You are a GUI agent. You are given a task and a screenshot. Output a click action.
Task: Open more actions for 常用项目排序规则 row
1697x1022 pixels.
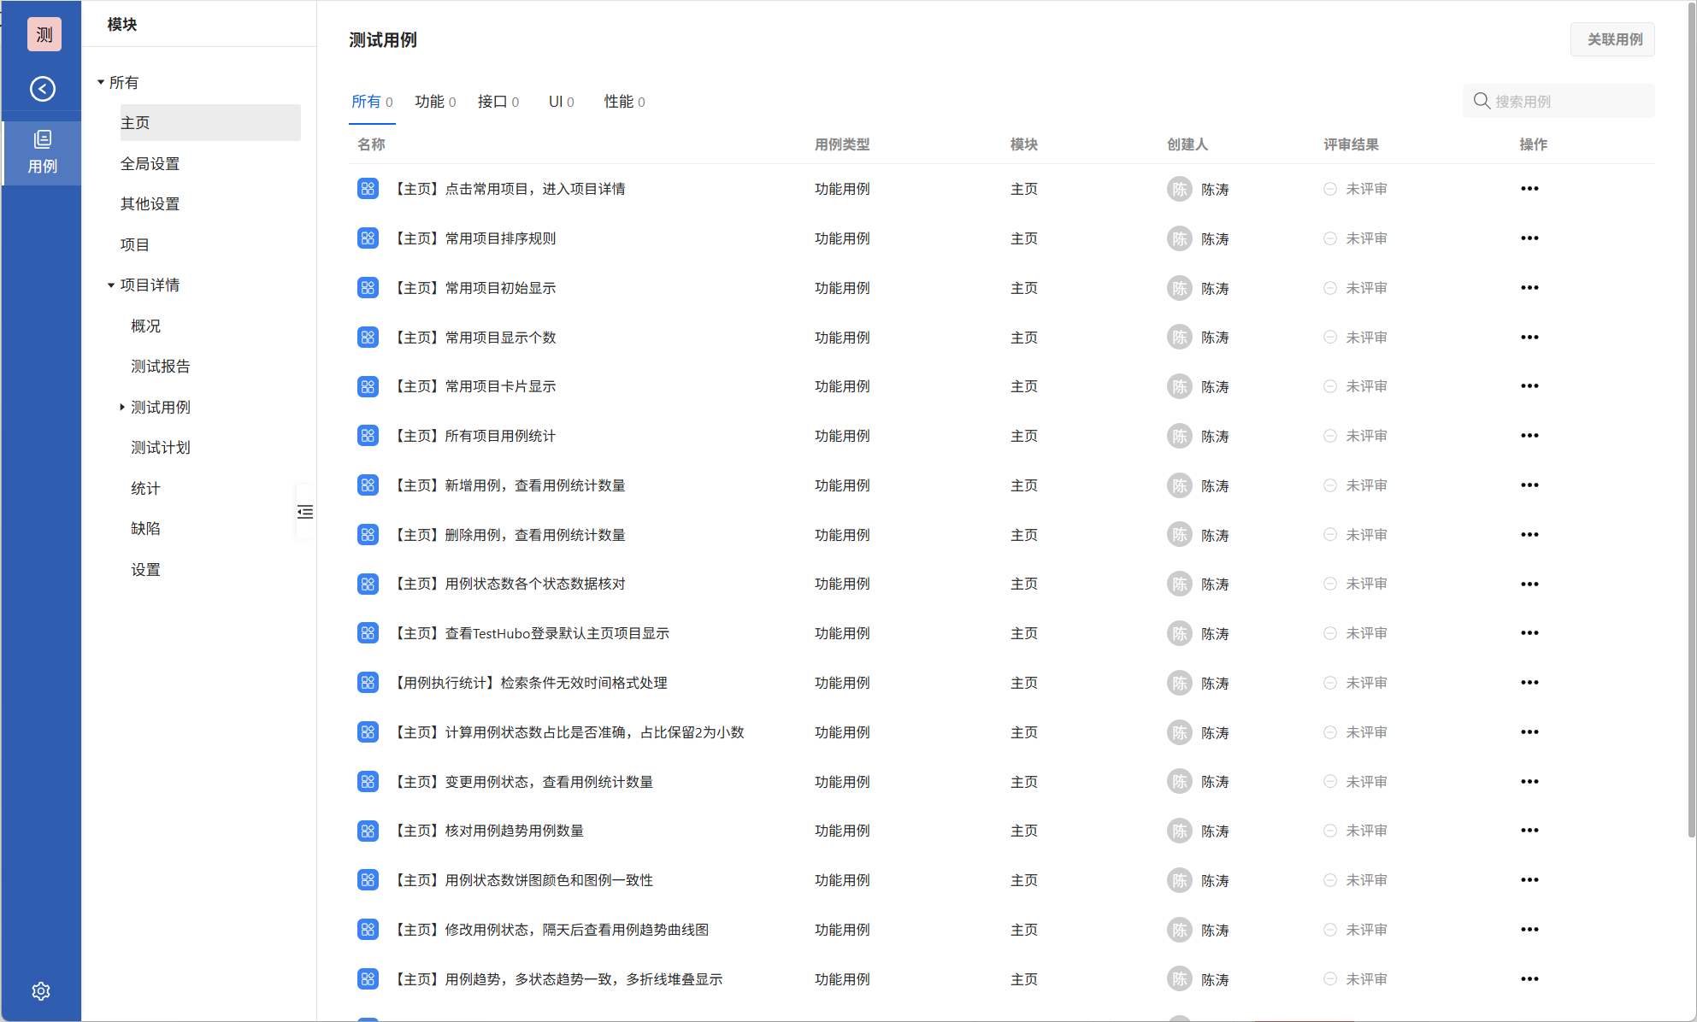pos(1529,238)
